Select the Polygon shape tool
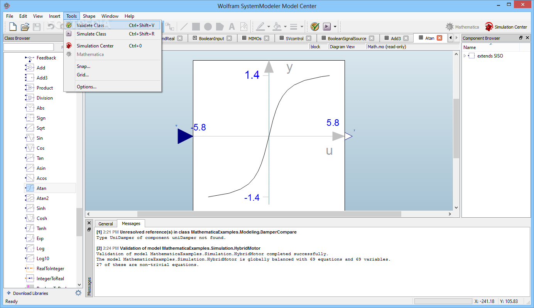534x308 pixels. coord(220,27)
